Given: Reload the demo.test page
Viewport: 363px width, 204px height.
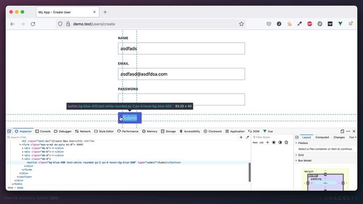Looking at the screenshot, I should (33, 24).
